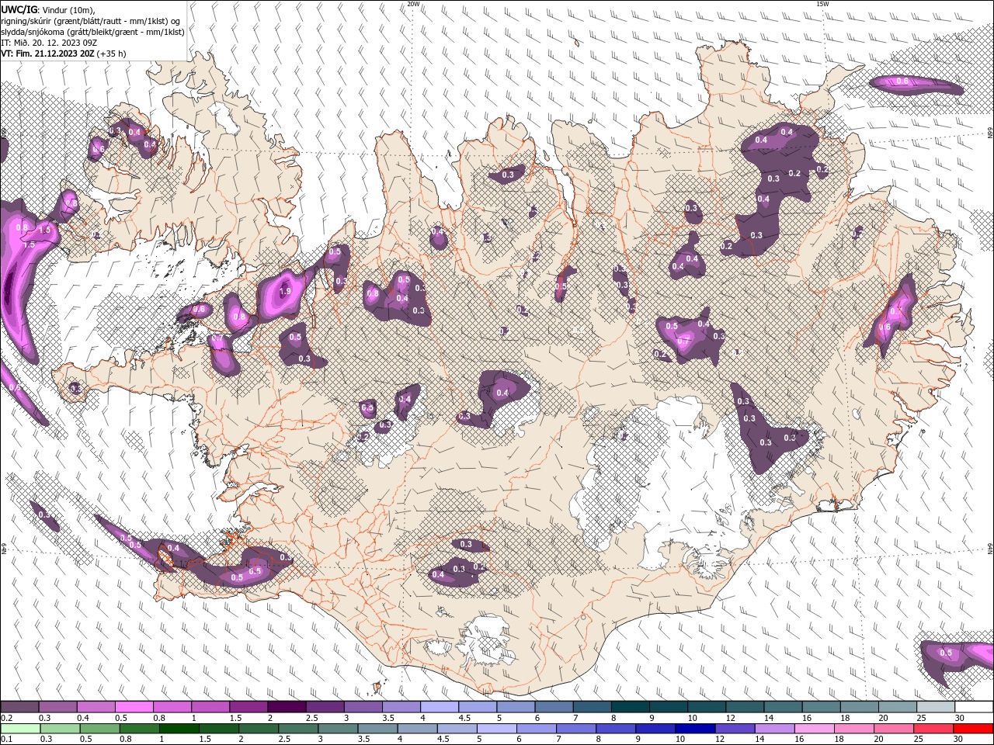Click the VT: Fim. 21.12.2023 20Z valid time
Viewport: 994px width, 745px height.
(47, 54)
